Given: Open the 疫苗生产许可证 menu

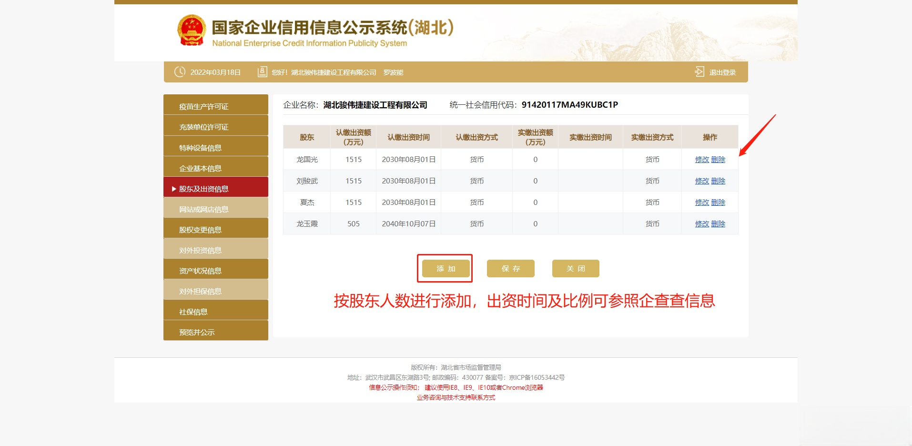Looking at the screenshot, I should pos(216,105).
